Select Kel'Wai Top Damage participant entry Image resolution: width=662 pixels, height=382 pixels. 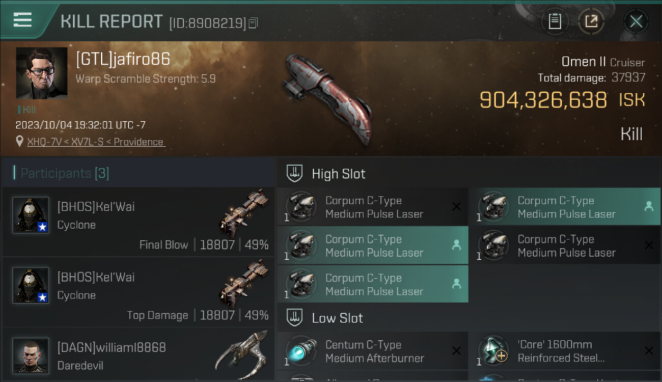tap(139, 292)
